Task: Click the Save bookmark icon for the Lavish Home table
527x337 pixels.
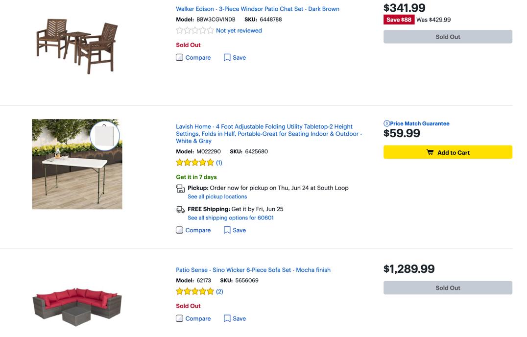Action: pos(226,230)
